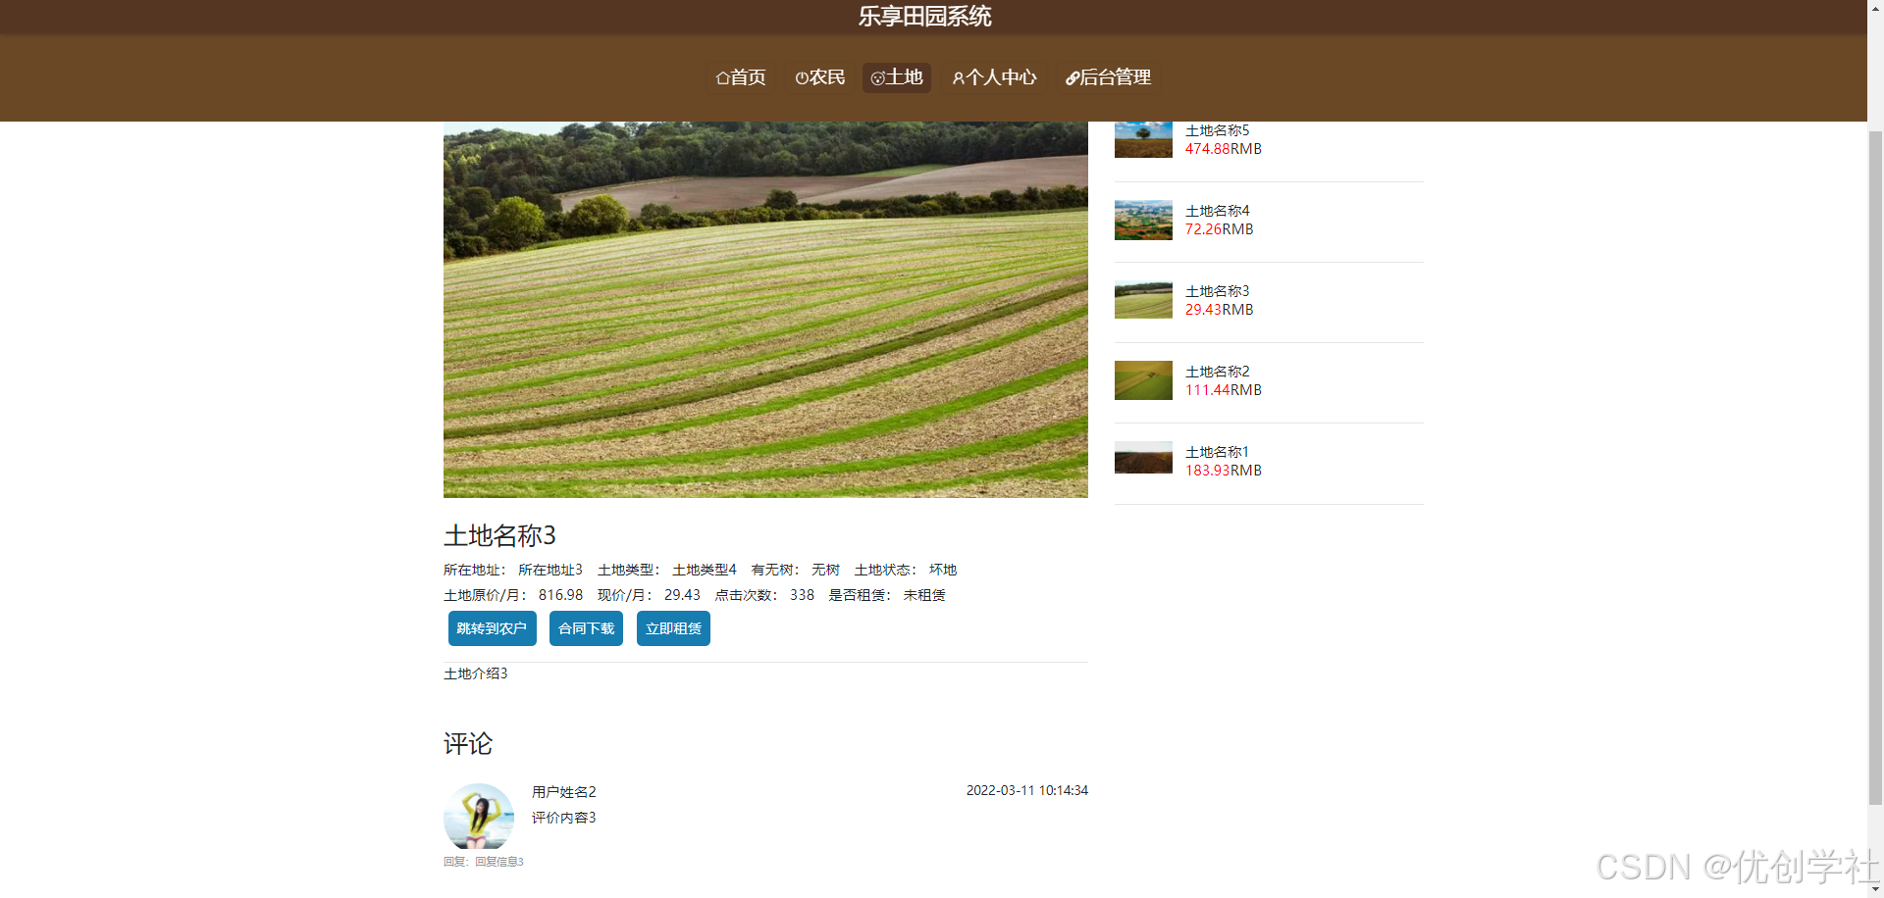The image size is (1884, 898).
Task: Click the 474.88RMB price text
Action: pyautogui.click(x=1224, y=149)
